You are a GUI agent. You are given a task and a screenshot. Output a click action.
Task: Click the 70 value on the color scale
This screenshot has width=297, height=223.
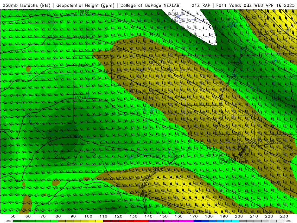pyautogui.click(x=43, y=216)
